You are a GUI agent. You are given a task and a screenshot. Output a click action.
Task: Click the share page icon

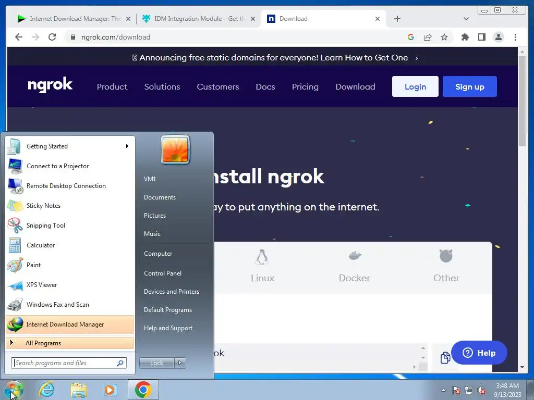tap(428, 37)
